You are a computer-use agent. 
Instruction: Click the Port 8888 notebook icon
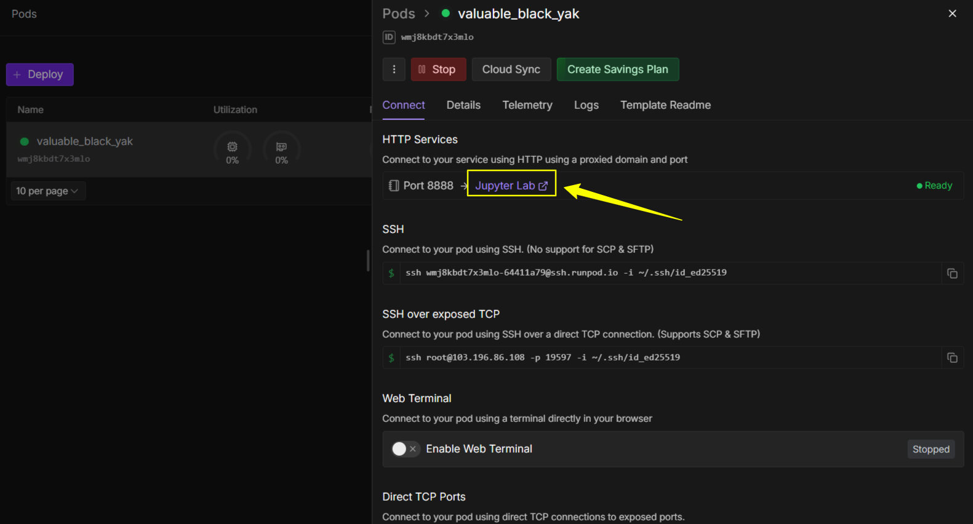394,186
